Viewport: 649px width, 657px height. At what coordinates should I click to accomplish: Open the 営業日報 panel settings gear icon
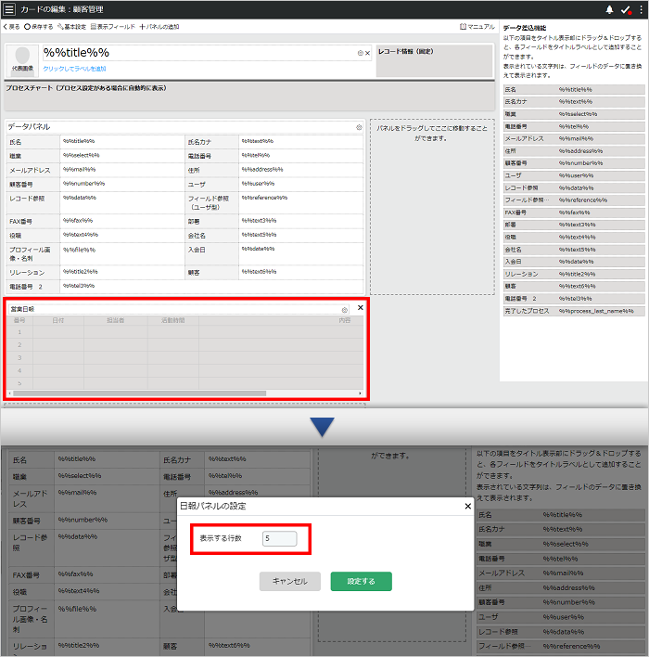(345, 310)
